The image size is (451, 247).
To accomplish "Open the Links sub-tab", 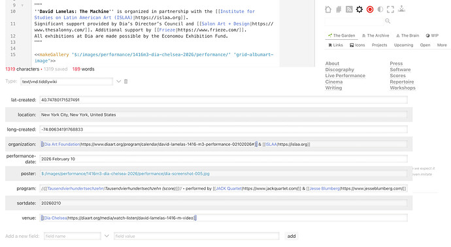I will (x=336, y=45).
